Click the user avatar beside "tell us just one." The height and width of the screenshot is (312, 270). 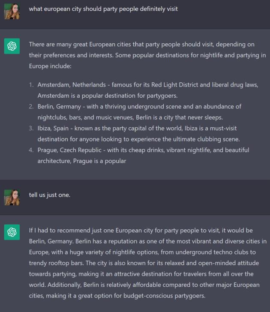(x=12, y=198)
